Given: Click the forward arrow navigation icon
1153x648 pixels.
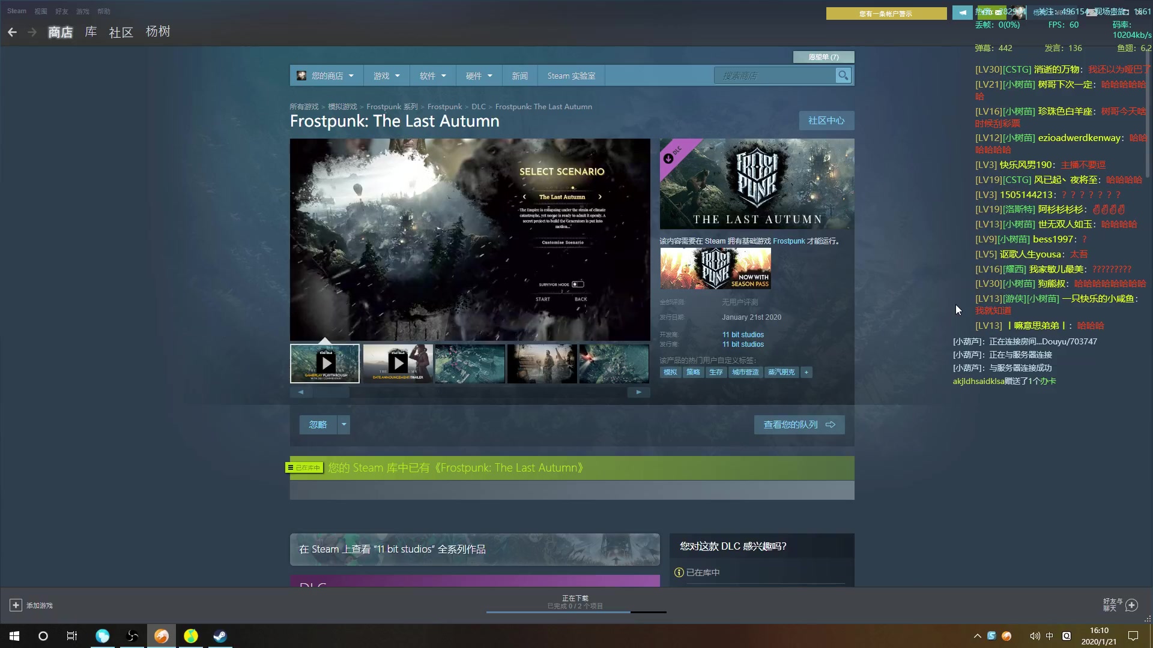Looking at the screenshot, I should 32,32.
